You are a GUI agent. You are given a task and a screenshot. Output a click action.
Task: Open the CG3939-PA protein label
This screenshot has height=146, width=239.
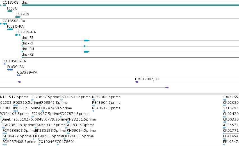[27, 72]
